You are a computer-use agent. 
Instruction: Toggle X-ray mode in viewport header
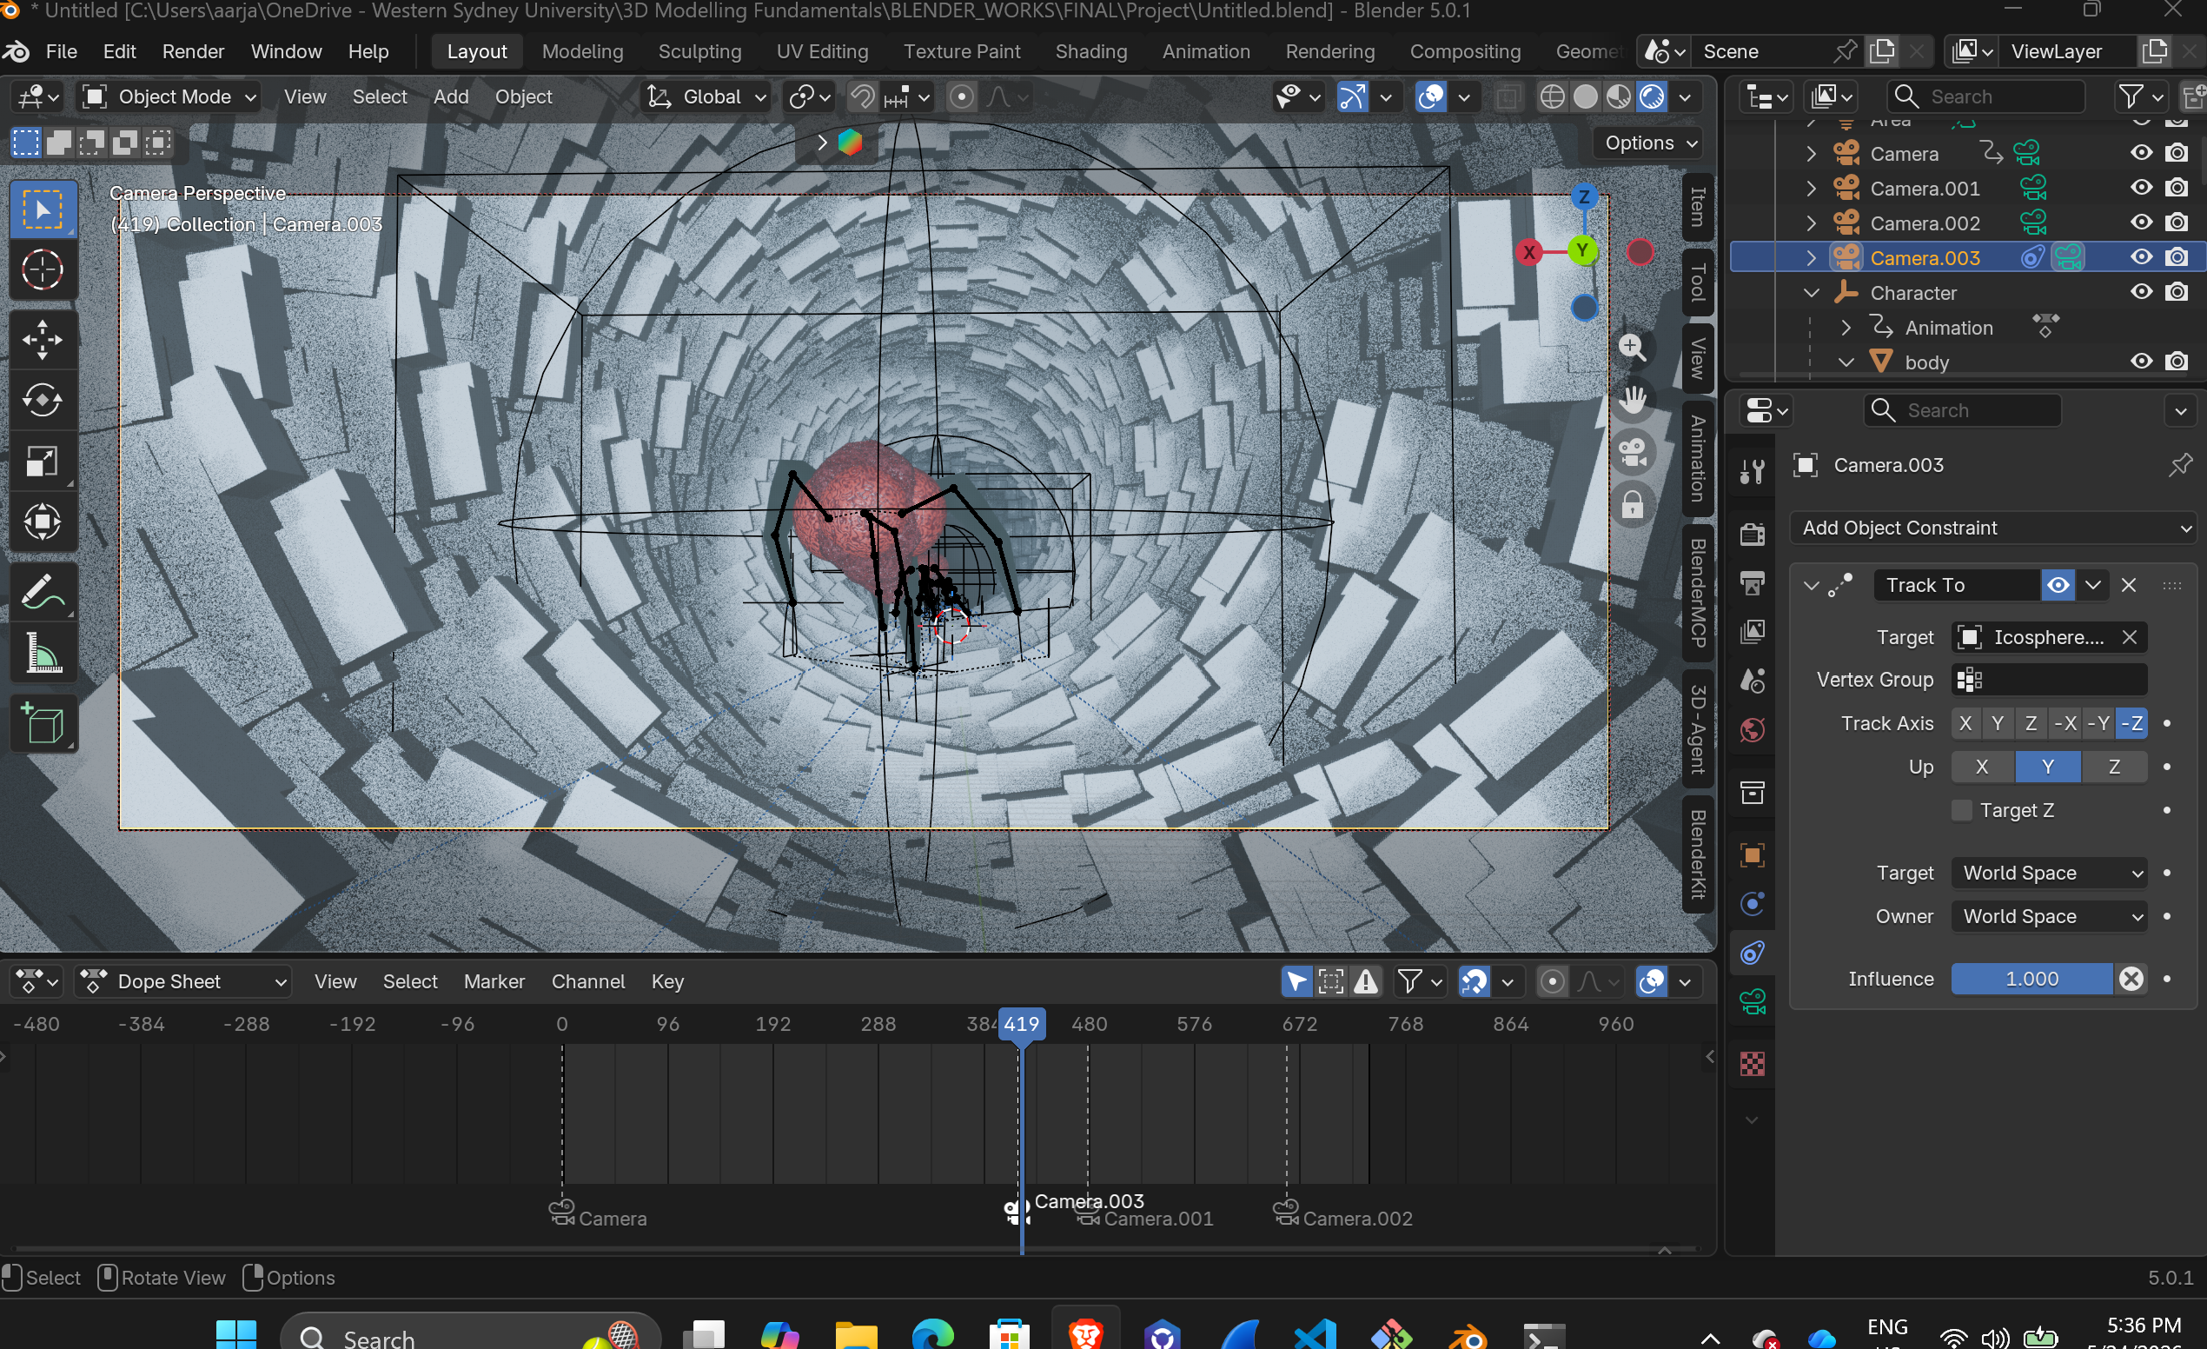click(1508, 96)
